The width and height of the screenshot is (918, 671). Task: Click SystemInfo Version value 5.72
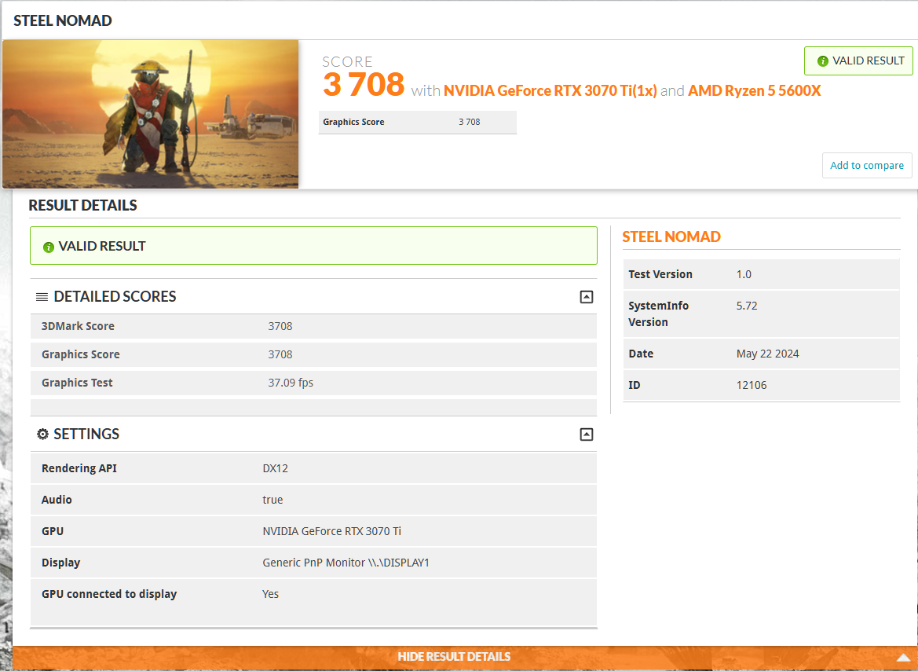747,306
